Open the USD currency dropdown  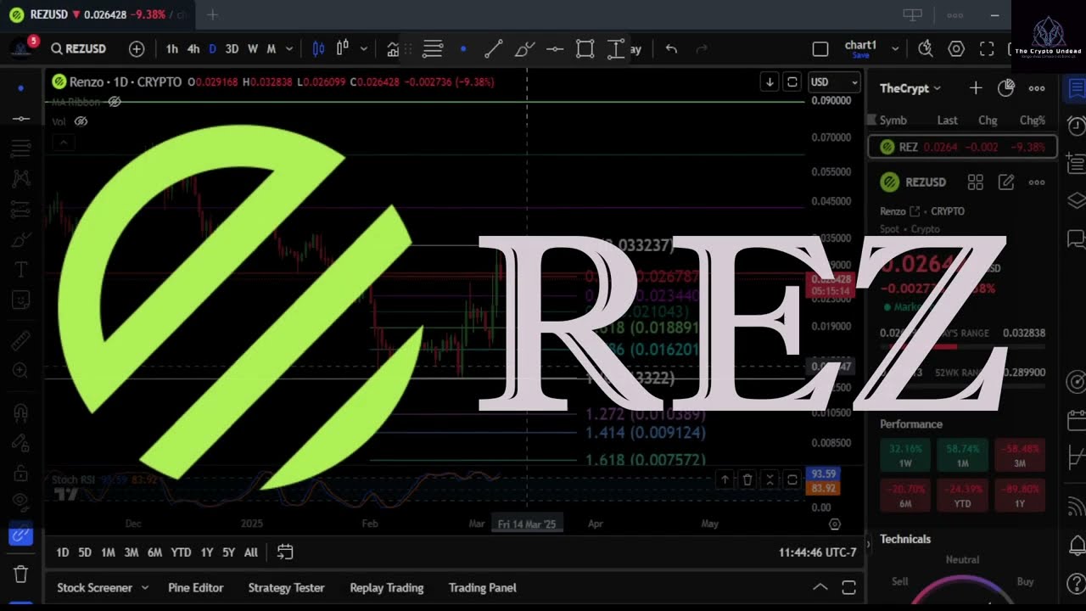pos(834,82)
